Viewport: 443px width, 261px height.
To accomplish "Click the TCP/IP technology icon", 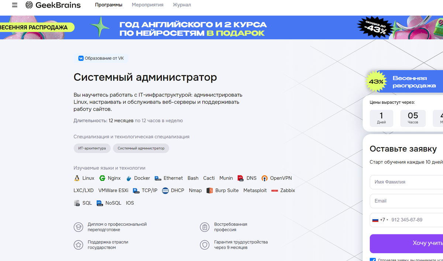I will 136,191.
